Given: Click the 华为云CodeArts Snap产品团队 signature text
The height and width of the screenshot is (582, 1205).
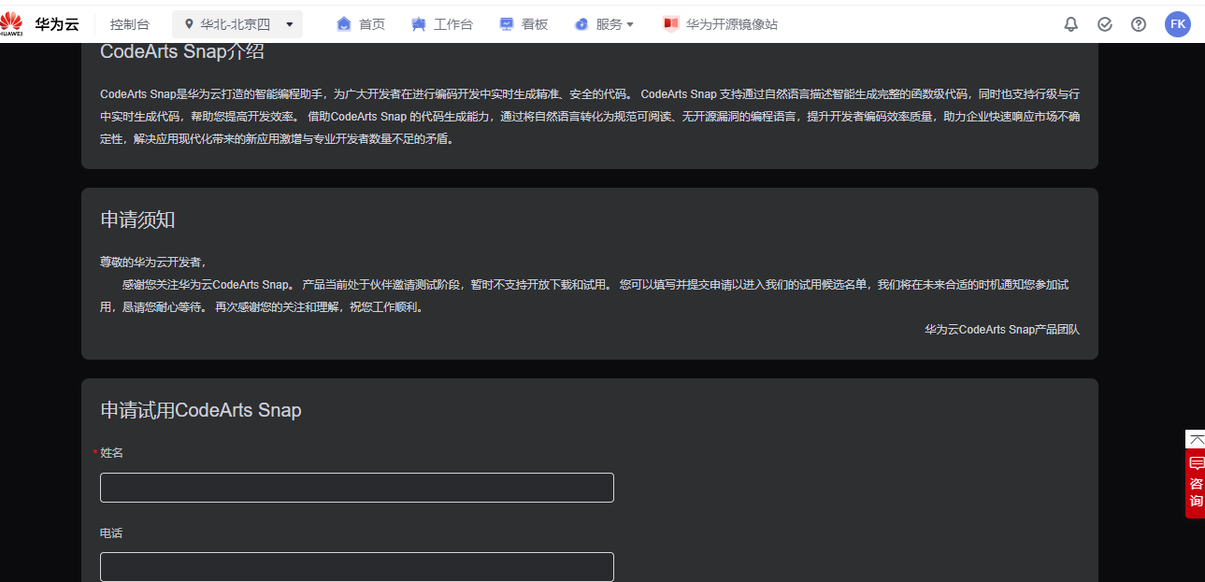Looking at the screenshot, I should 1002,330.
